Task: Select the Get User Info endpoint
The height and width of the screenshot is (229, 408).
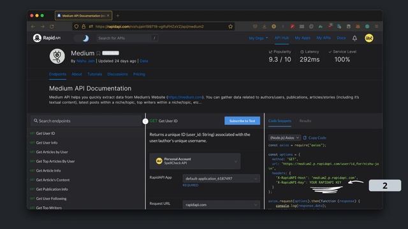Action: tap(47, 142)
